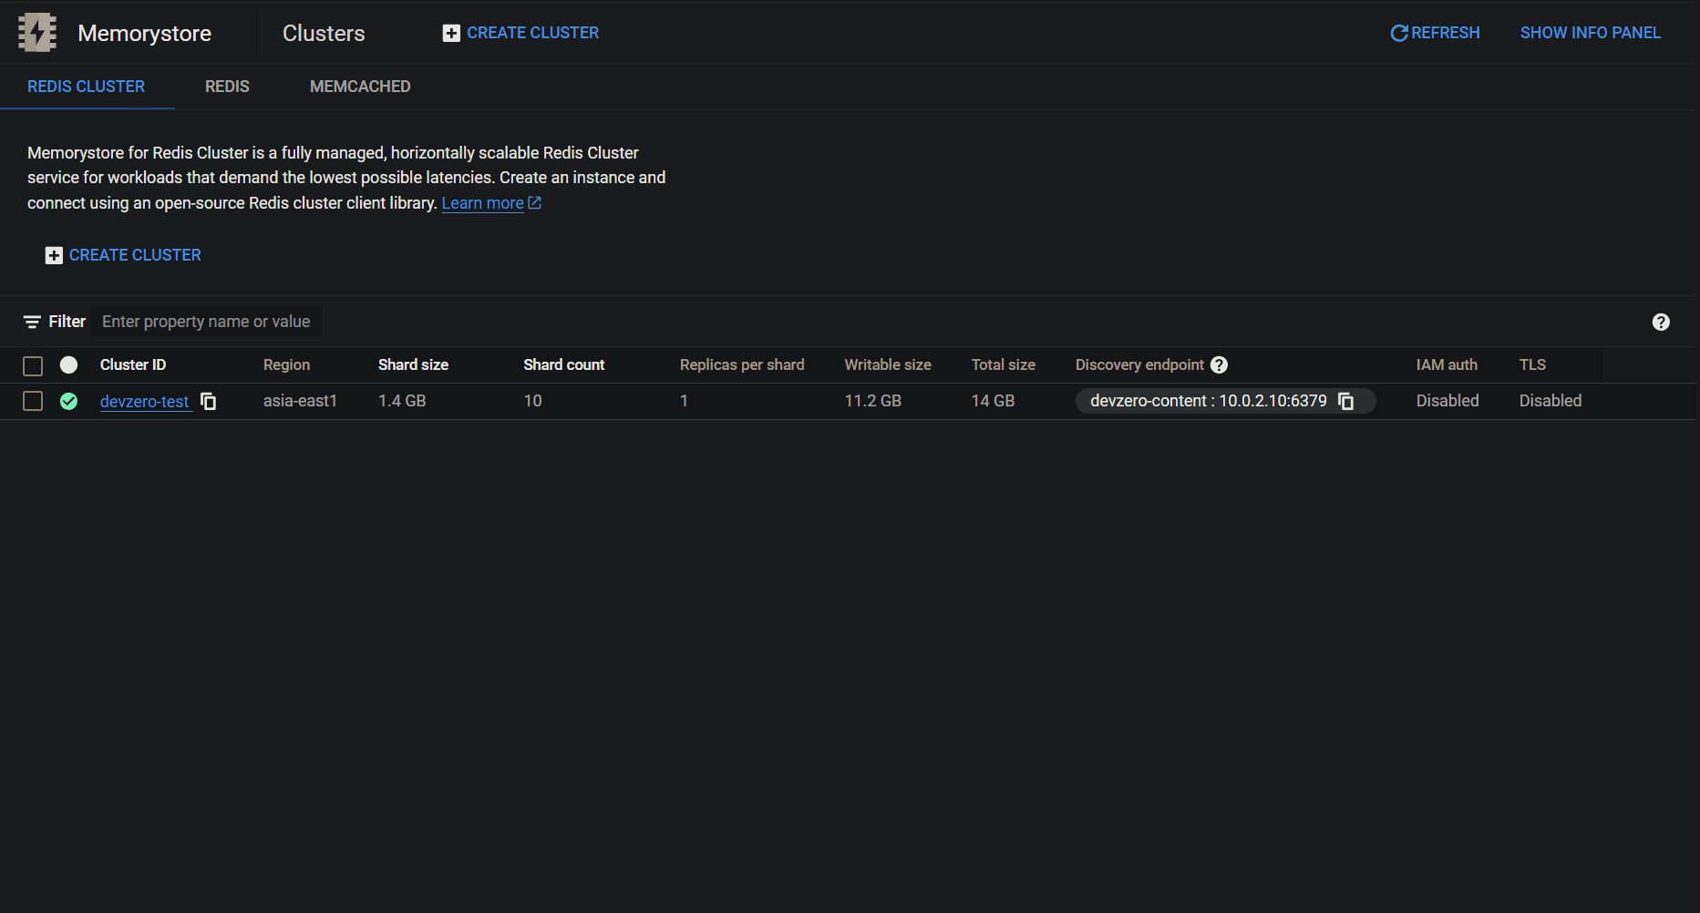1700x913 pixels.
Task: Click the Replicas per shard header
Action: 742,364
